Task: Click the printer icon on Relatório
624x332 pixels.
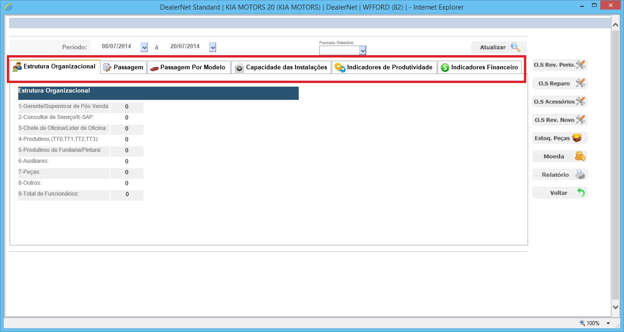Action: pyautogui.click(x=580, y=174)
